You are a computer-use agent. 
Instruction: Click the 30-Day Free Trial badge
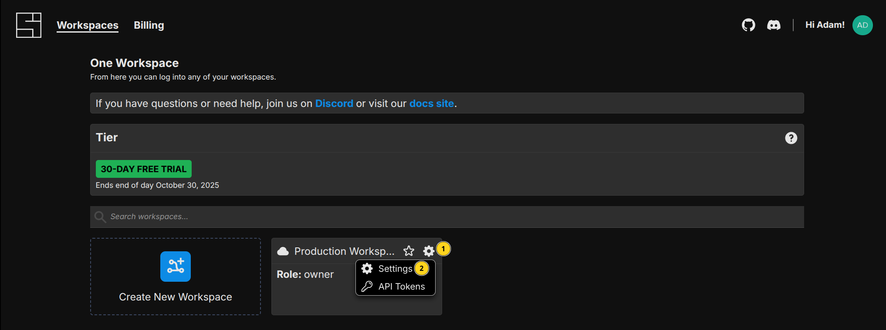pos(143,169)
